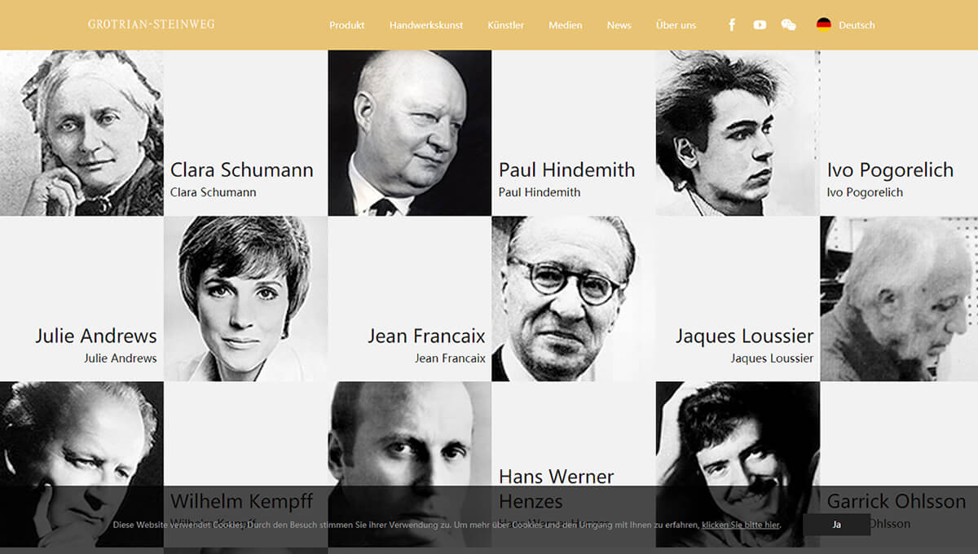Go to the Künstler menu item
This screenshot has width=978, height=554.
coord(505,25)
